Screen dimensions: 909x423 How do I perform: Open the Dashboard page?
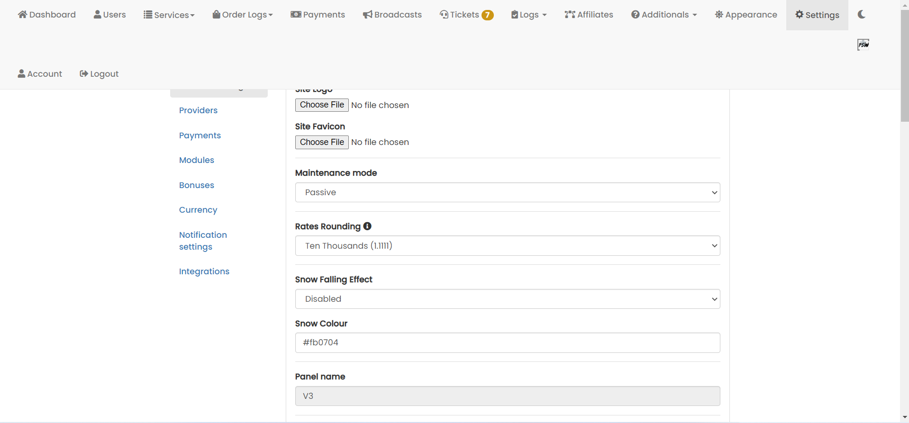pyautogui.click(x=46, y=15)
